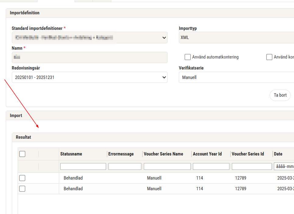
Task: Expand the Redovisningsår dropdown
Action: pos(89,77)
